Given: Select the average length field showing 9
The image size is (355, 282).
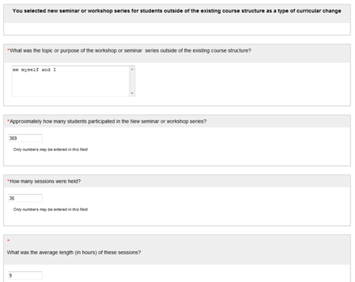Looking at the screenshot, I should 25,275.
